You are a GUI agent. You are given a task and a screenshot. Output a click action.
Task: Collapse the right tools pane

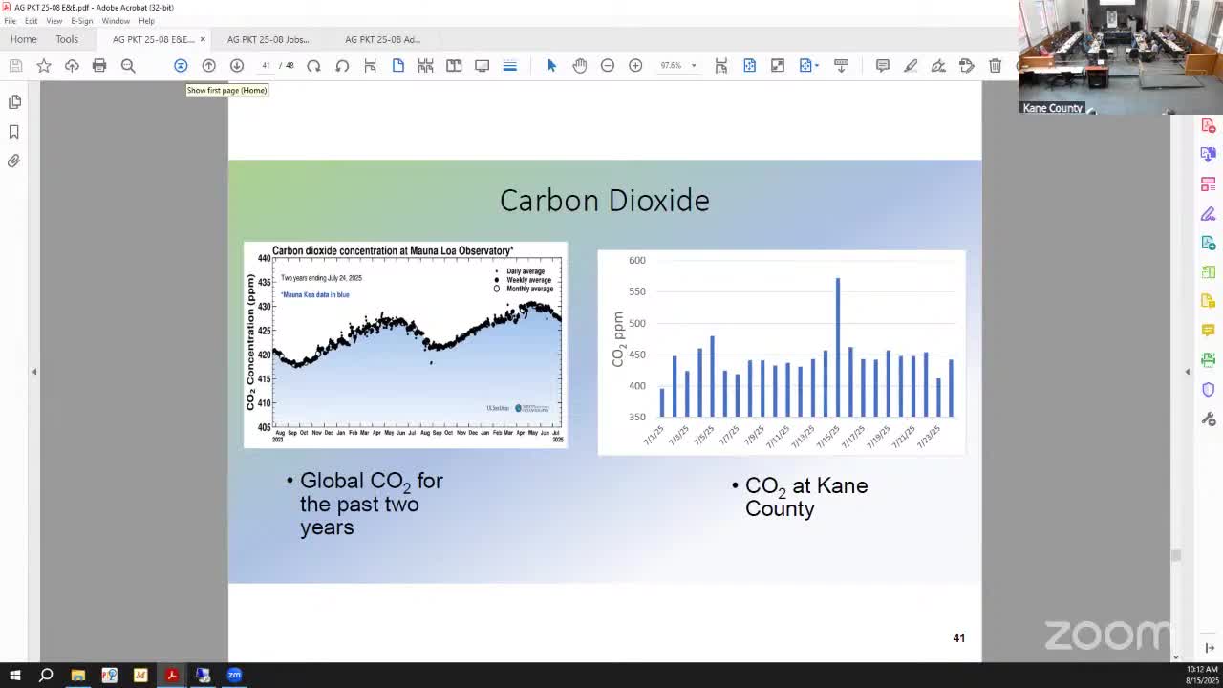[x=1210, y=648]
